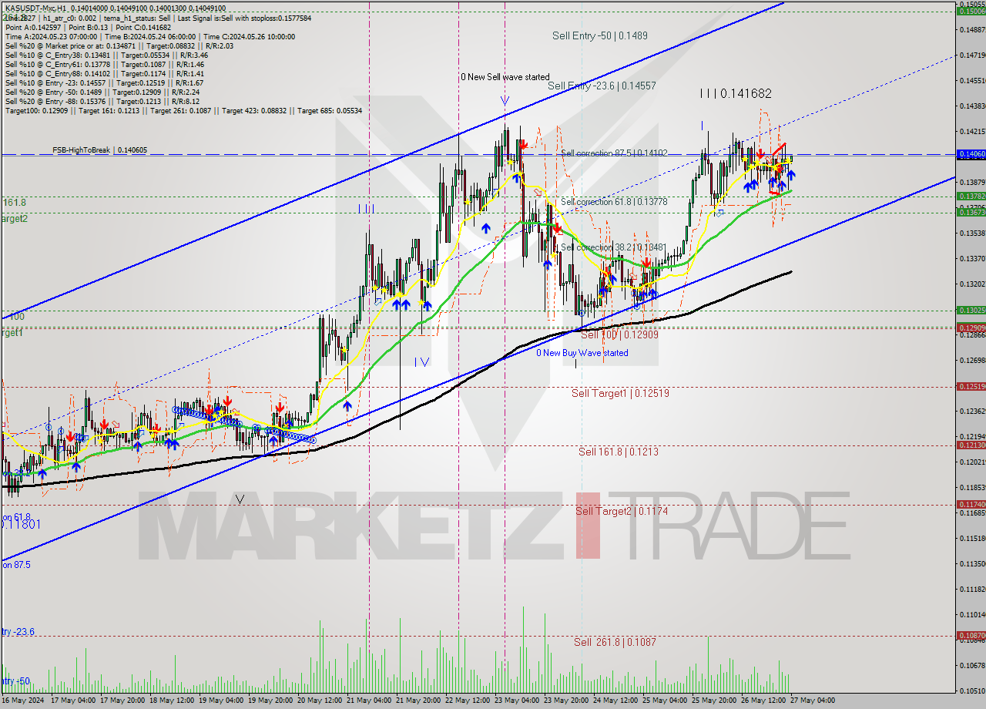The image size is (986, 709).
Task: Click the 0.11014 price scale value
Action: (972, 613)
